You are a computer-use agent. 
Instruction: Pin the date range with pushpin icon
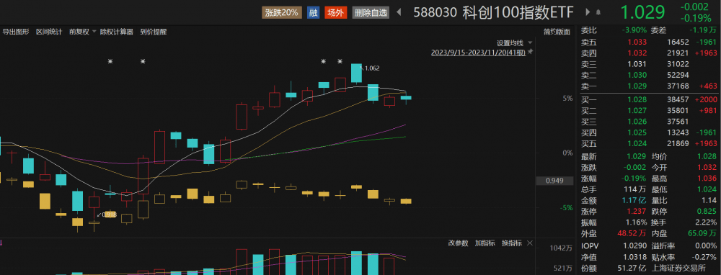point(530,52)
